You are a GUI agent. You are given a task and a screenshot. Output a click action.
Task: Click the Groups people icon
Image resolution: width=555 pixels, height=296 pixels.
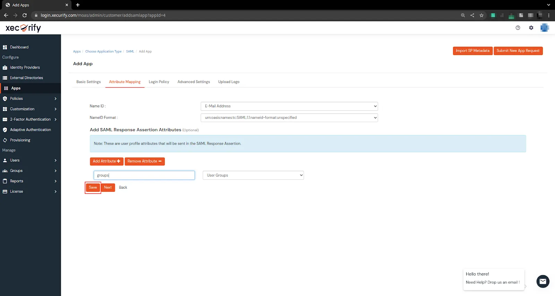point(5,171)
